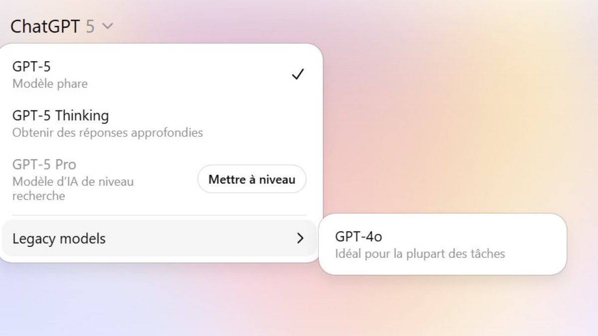Click the grey version number 5 in the header
The width and height of the screenshot is (598, 336).
(x=90, y=26)
